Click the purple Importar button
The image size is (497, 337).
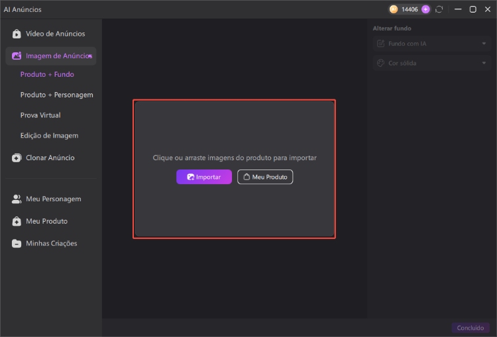[204, 177]
